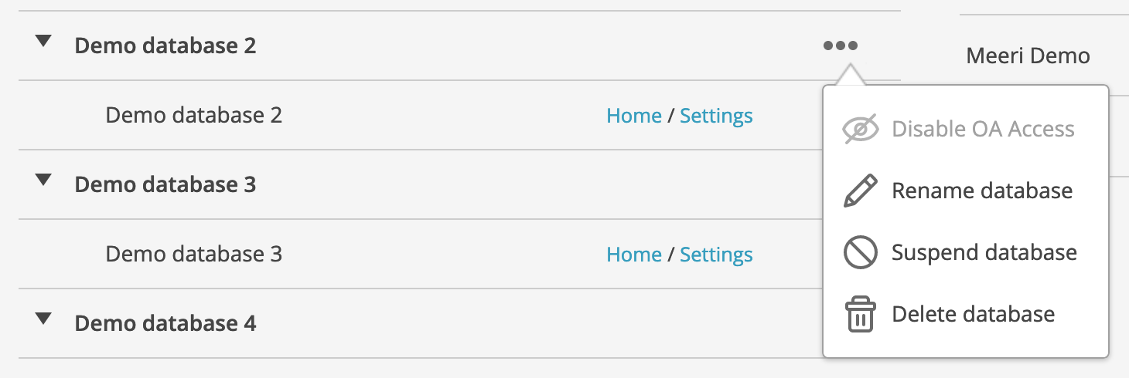Click the trash can delete icon
This screenshot has width=1129, height=378.
click(860, 315)
